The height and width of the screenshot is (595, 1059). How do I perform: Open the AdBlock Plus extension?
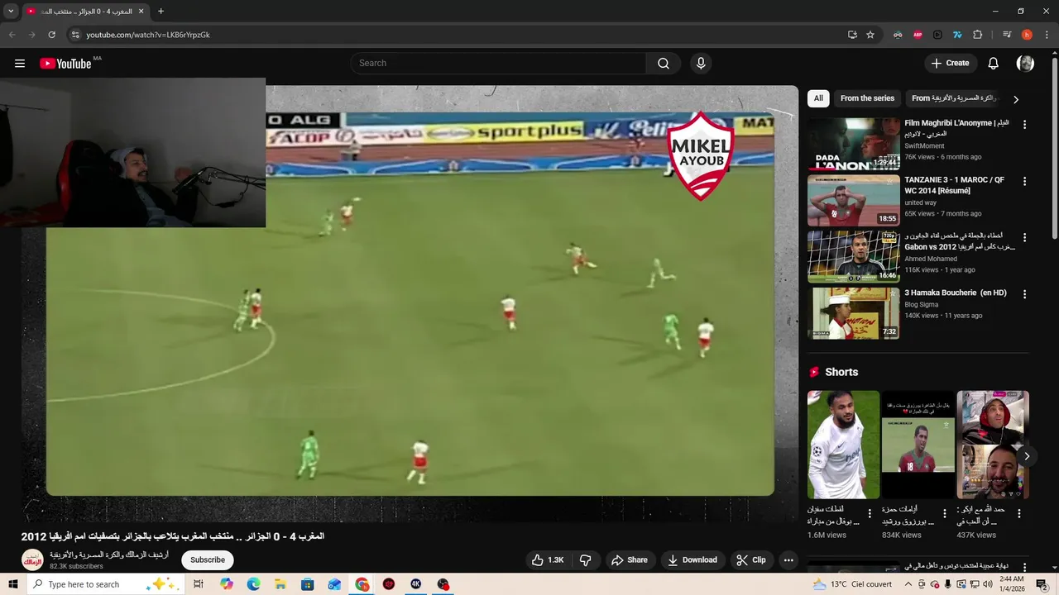(918, 35)
